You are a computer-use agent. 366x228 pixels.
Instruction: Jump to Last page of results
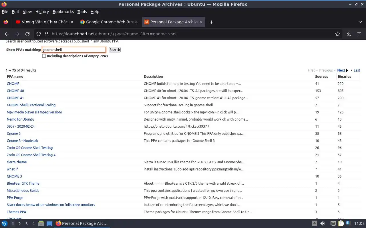click(x=357, y=70)
